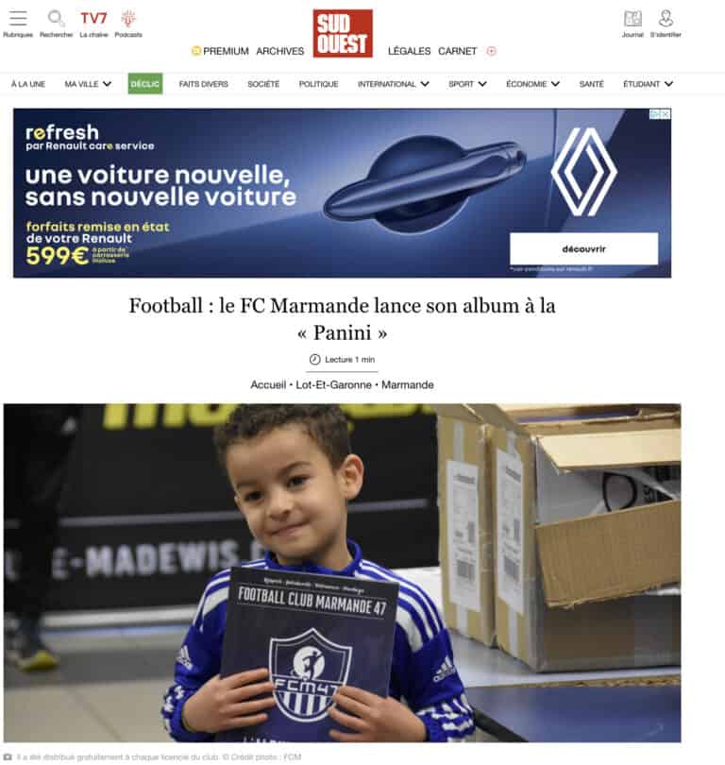Screen dimensions: 725x765
Task: Open the Premium link
Action: coord(220,51)
